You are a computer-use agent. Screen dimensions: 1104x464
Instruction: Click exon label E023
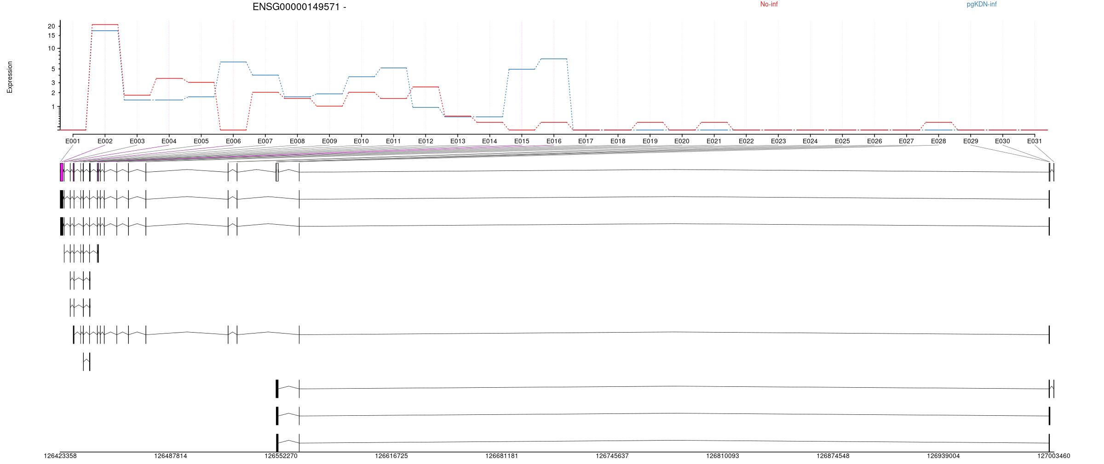click(778, 141)
